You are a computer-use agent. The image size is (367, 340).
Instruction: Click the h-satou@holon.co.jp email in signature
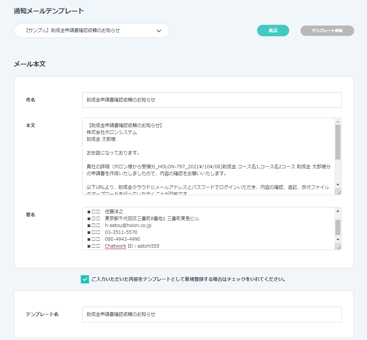(128, 226)
